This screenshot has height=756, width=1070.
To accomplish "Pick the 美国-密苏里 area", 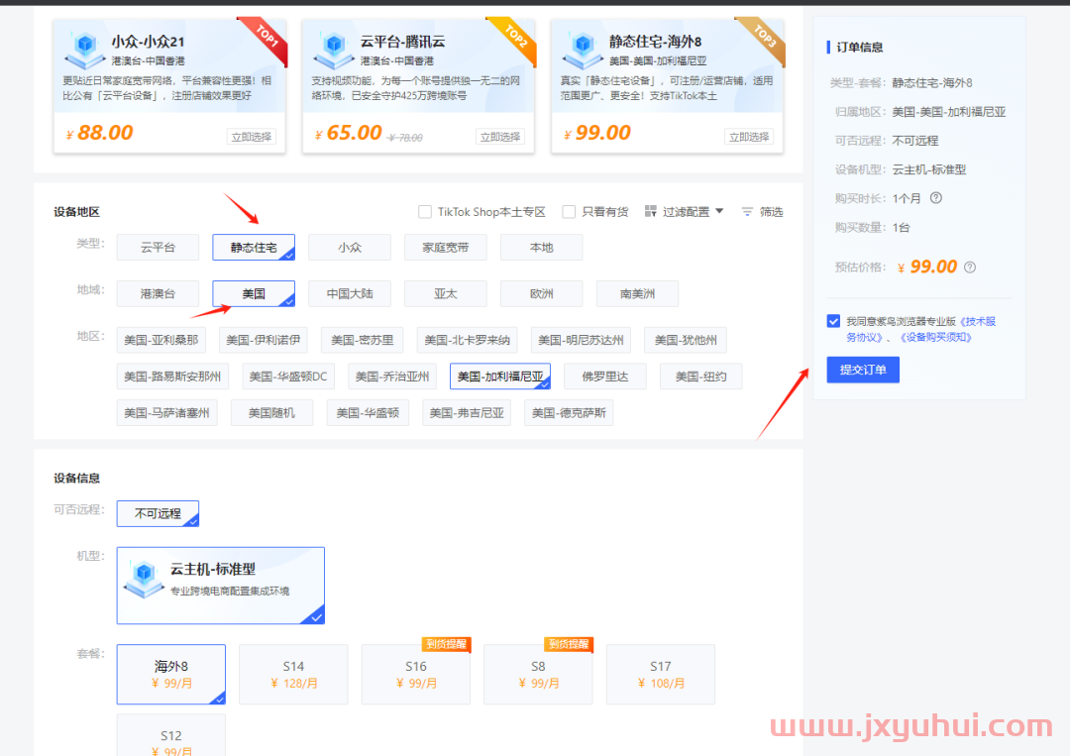I will 363,340.
